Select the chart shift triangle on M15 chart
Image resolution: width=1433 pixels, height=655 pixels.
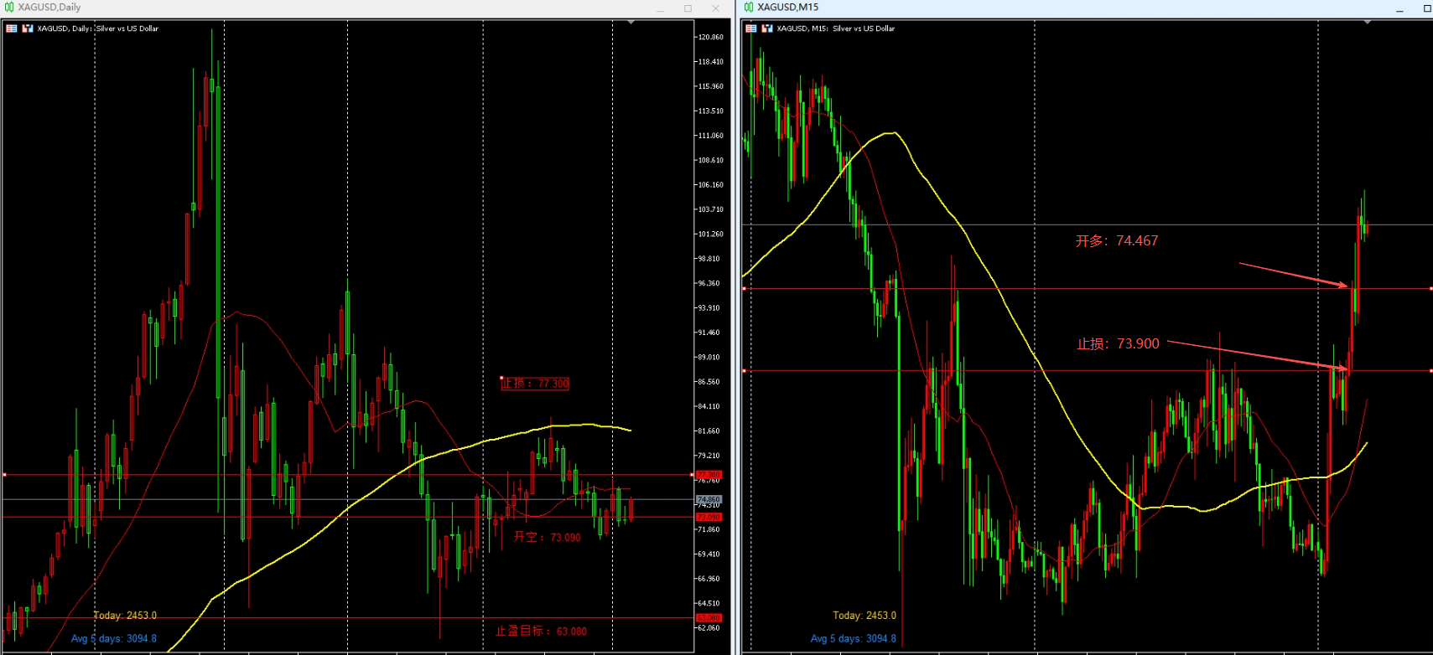coord(1368,23)
